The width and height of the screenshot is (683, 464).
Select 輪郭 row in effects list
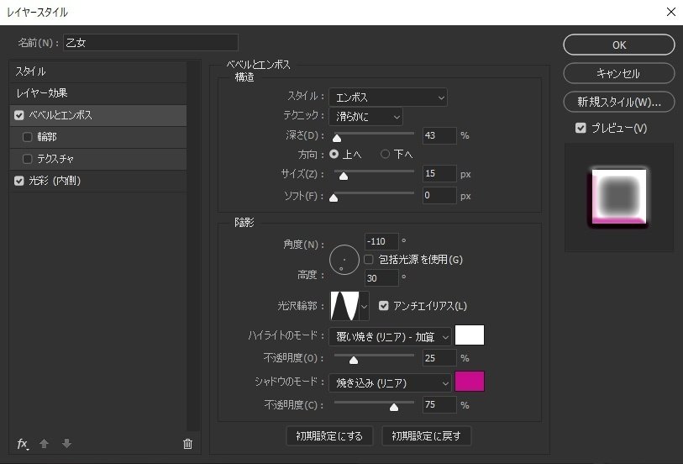click(98, 137)
